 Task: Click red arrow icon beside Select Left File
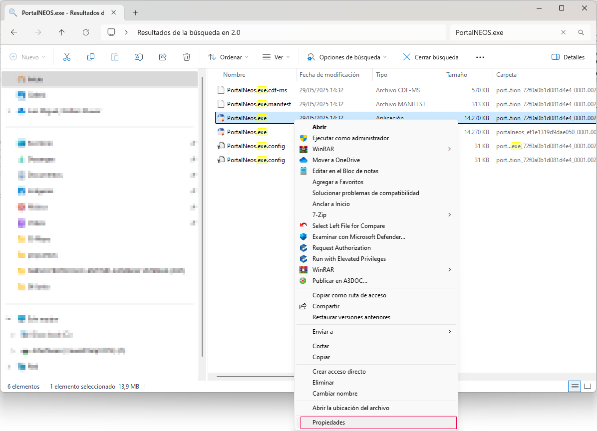click(303, 225)
